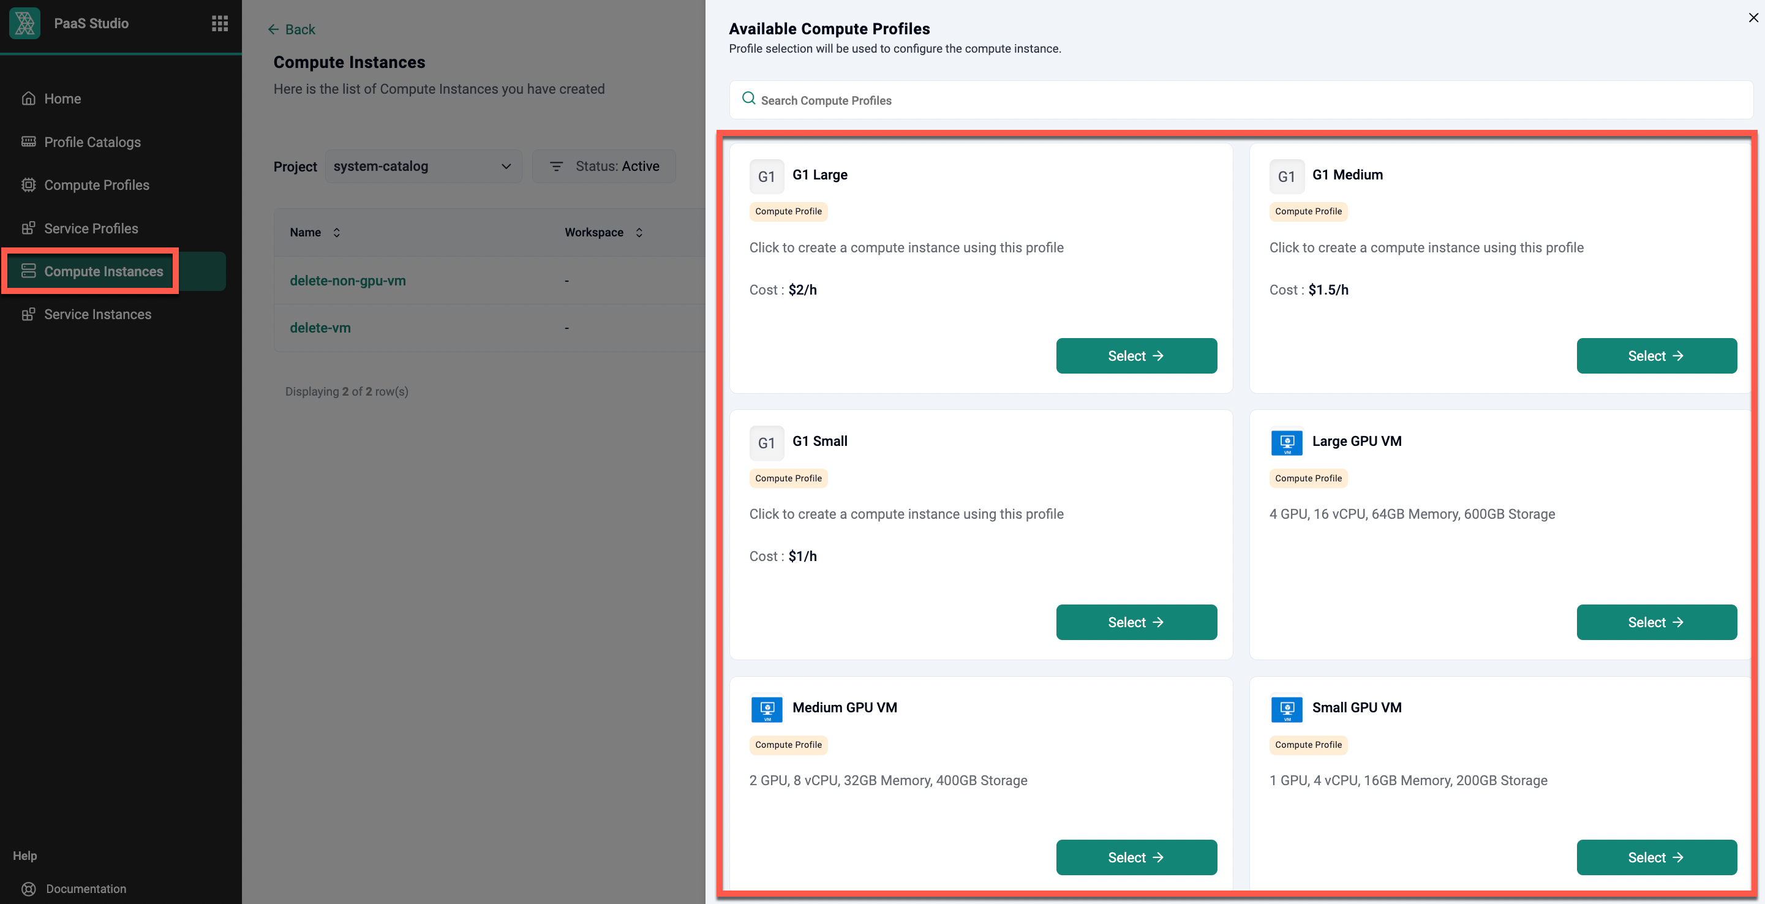1765x904 pixels.
Task: Click the G1 badge of G1 Medium
Action: [x=1286, y=177]
